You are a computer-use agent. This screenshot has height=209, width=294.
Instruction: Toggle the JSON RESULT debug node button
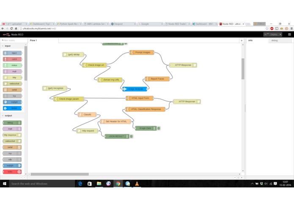[131, 137]
